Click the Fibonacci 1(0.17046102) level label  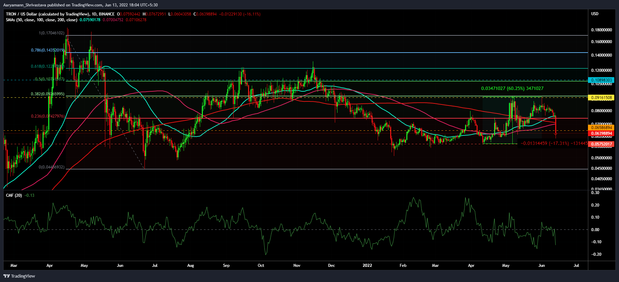(x=51, y=33)
